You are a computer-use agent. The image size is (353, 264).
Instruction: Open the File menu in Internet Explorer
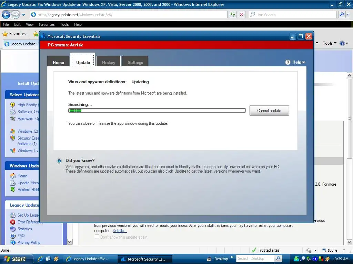(6, 24)
